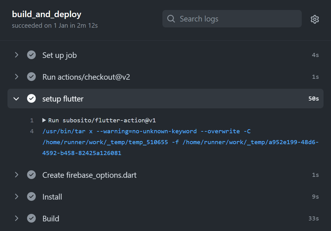Image resolution: width=331 pixels, height=231 pixels.
Task: Select the Create firebase_options.dart label
Action: tap(90, 175)
